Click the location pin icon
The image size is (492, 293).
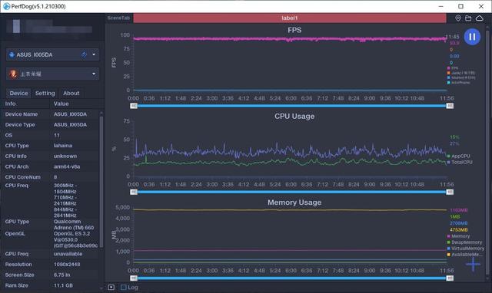click(x=458, y=18)
